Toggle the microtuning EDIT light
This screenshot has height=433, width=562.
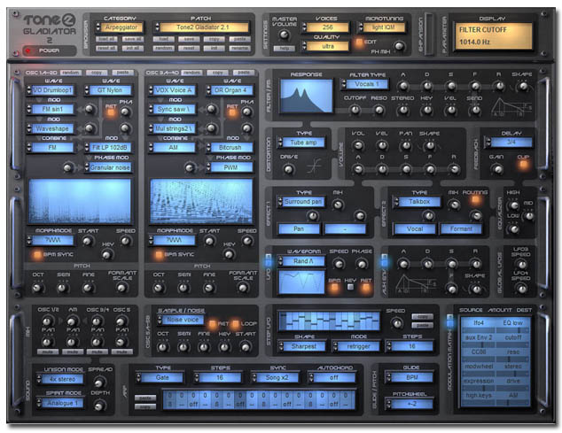pyautogui.click(x=359, y=42)
